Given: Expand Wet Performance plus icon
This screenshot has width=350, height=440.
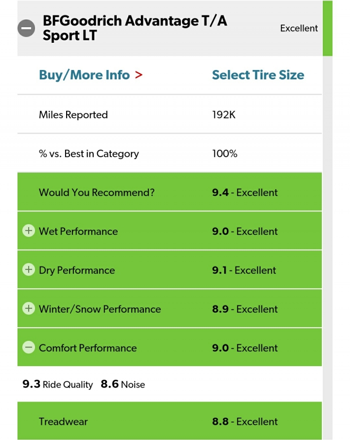Looking at the screenshot, I should (x=29, y=231).
